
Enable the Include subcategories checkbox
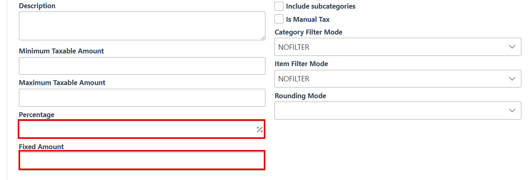(x=279, y=6)
